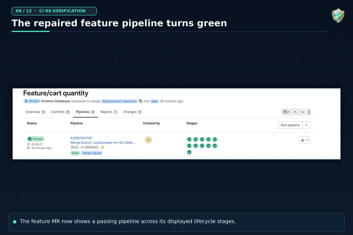
Task: Click the first stage icon in second row
Action: (x=189, y=146)
